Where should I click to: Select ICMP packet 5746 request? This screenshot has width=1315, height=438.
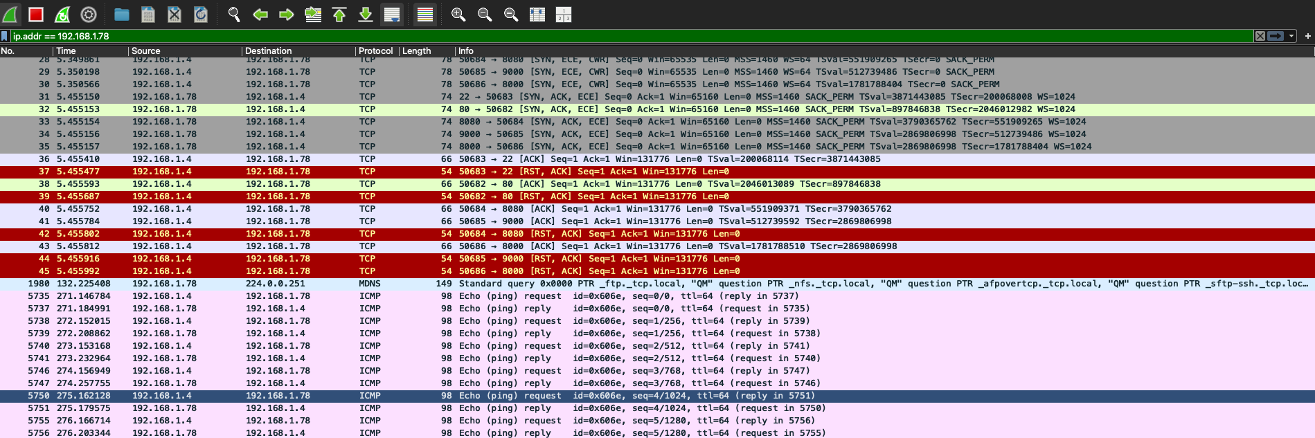tap(657, 371)
